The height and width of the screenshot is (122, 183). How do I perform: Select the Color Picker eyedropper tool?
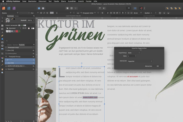click(x=2, y=65)
